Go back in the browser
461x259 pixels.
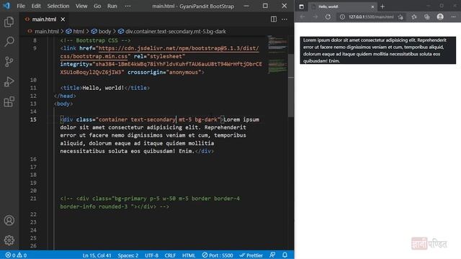coord(303,17)
